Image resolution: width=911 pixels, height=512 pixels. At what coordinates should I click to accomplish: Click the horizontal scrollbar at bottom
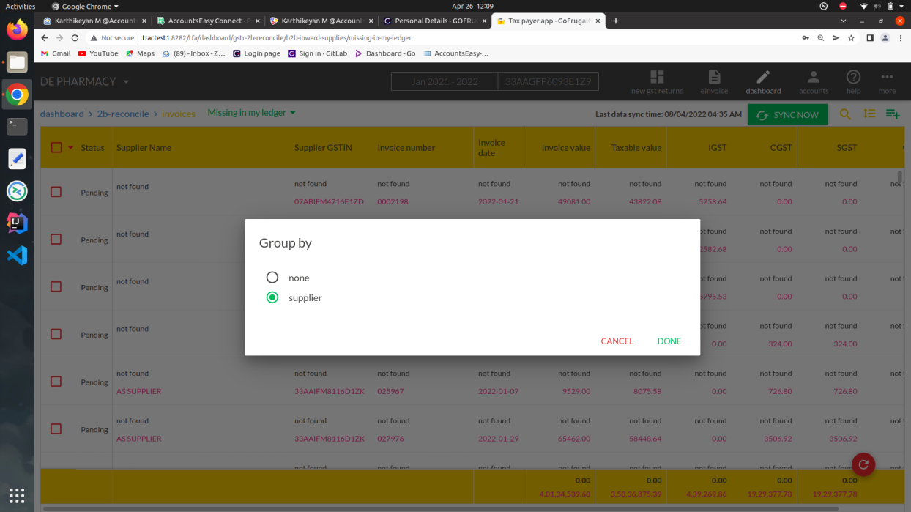tap(439, 508)
